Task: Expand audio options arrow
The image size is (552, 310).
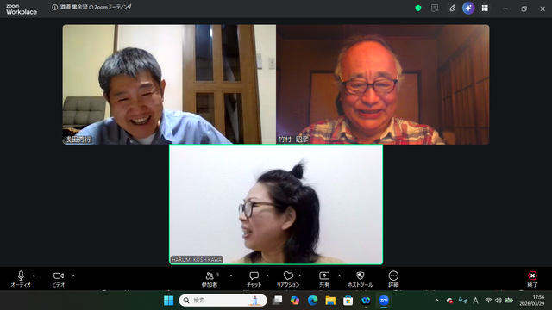Action: (x=34, y=276)
